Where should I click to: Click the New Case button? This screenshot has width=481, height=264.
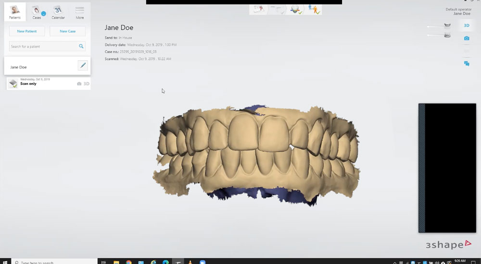tap(67, 31)
